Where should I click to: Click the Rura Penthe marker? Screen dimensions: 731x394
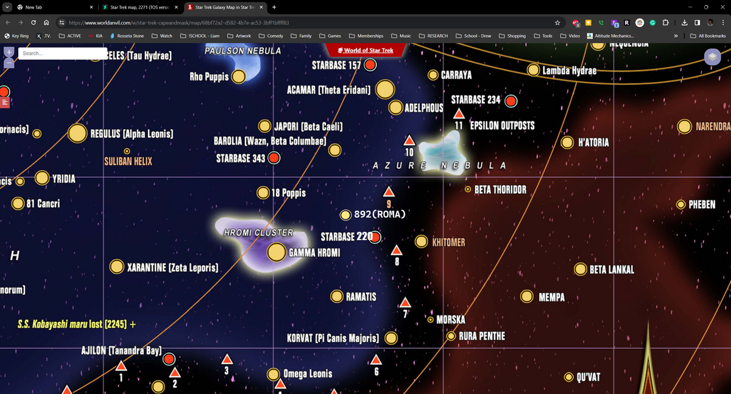point(451,336)
